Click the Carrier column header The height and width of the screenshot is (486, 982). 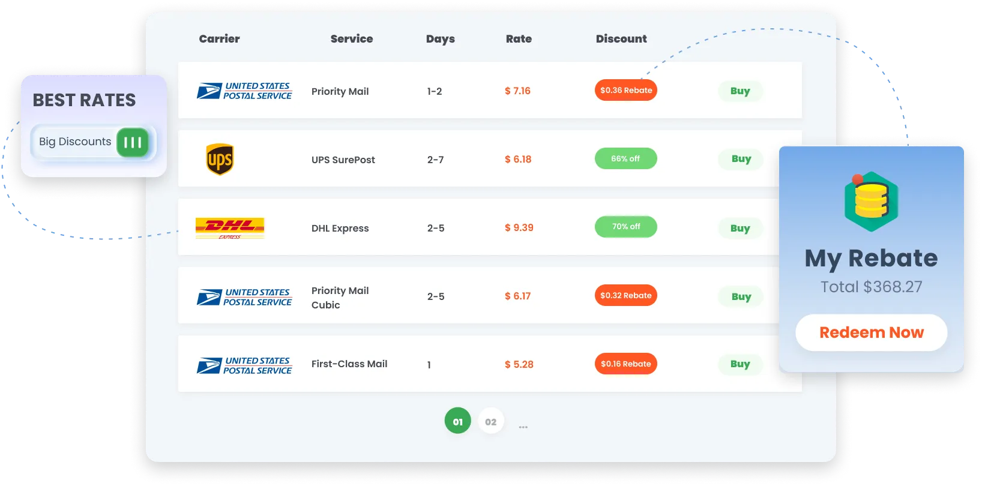[x=219, y=39]
